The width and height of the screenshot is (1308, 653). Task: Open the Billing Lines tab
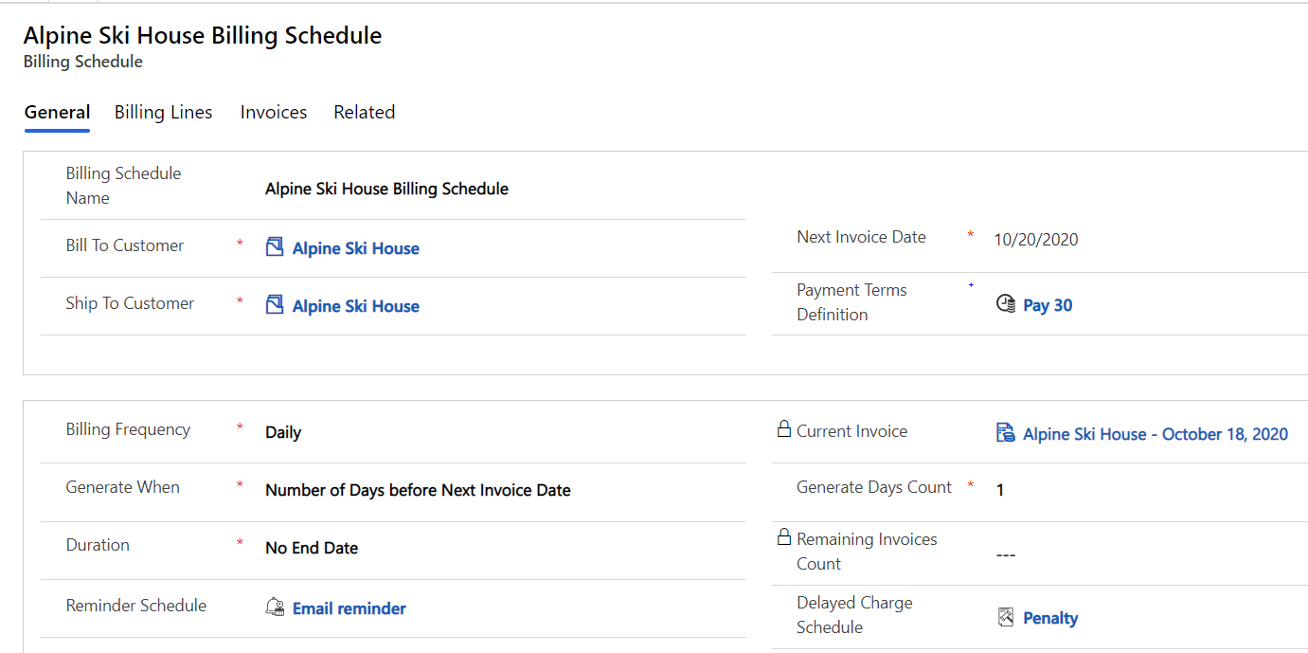(163, 112)
